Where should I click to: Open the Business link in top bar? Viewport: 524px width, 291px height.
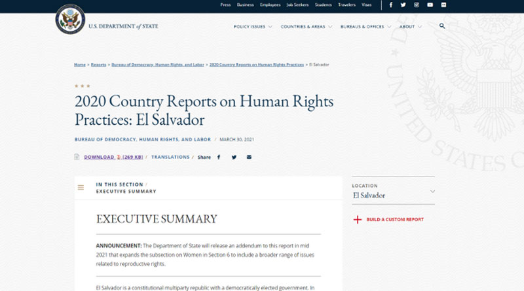pos(245,5)
